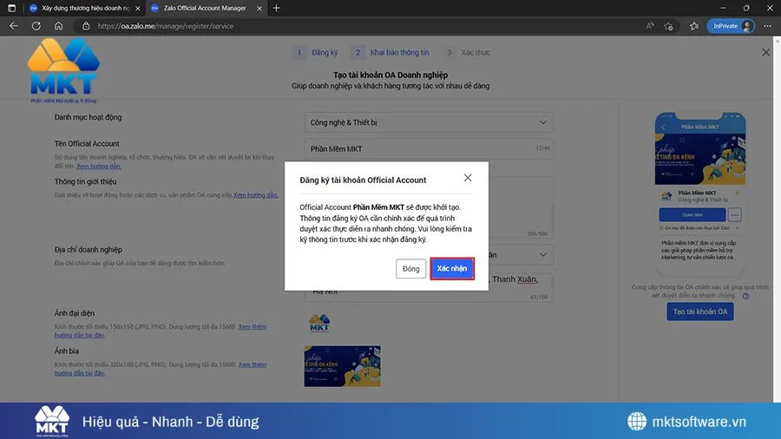This screenshot has height=439, width=781.
Task: Click back arrow in phone preview header
Action: [664, 128]
